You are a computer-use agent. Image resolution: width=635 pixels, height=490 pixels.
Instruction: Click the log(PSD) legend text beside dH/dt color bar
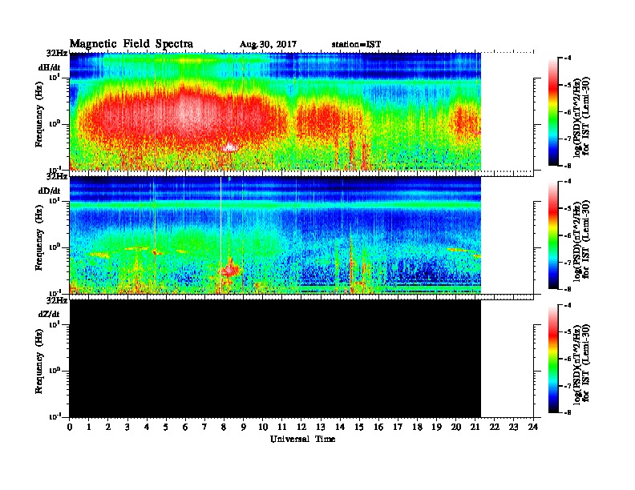tap(581, 117)
